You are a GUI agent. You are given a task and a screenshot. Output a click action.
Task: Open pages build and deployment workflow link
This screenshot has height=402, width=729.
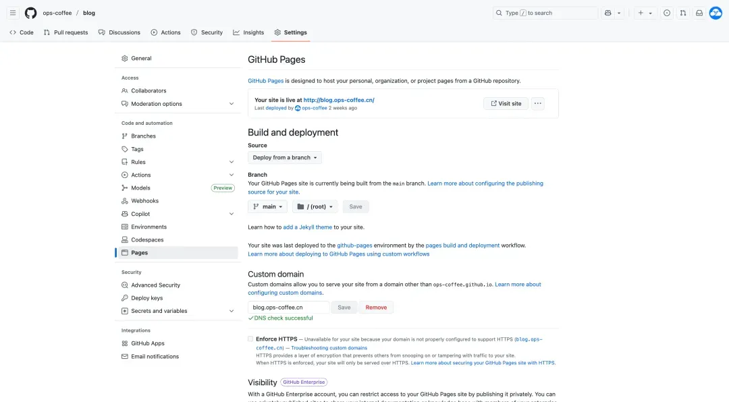[462, 246]
